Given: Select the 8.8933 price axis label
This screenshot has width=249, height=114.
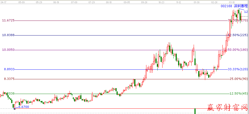Looking at the screenshot, I should [8, 69].
